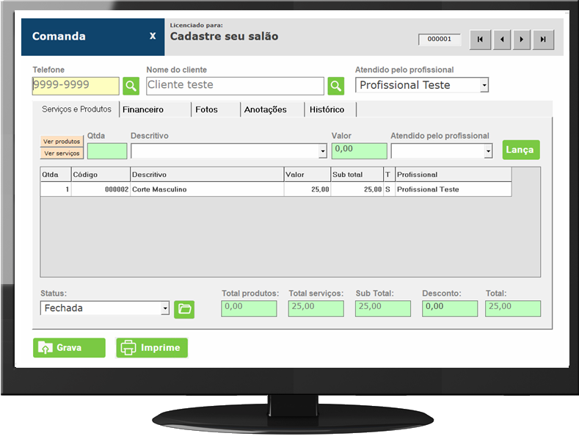Jump to the last record button
The height and width of the screenshot is (436, 579).
tap(543, 40)
